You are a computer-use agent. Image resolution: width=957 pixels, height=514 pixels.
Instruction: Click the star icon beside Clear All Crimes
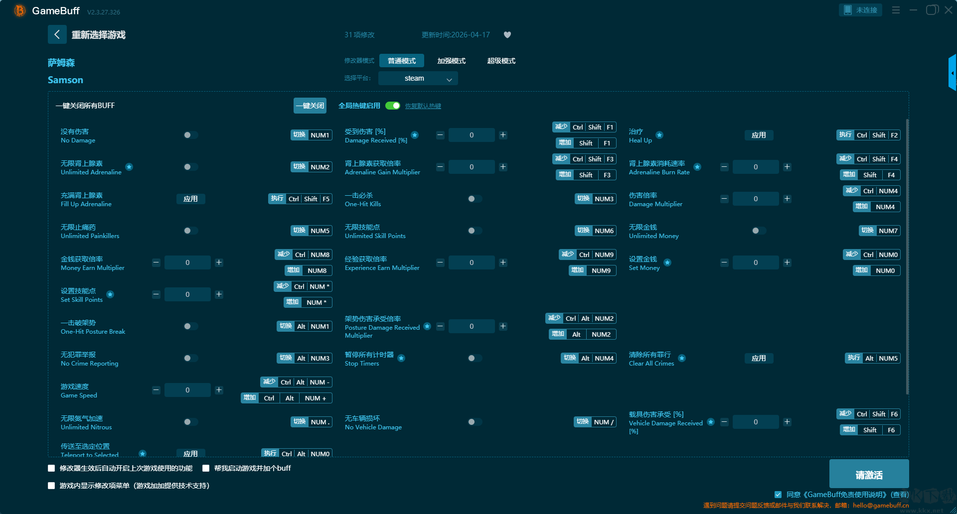(682, 358)
